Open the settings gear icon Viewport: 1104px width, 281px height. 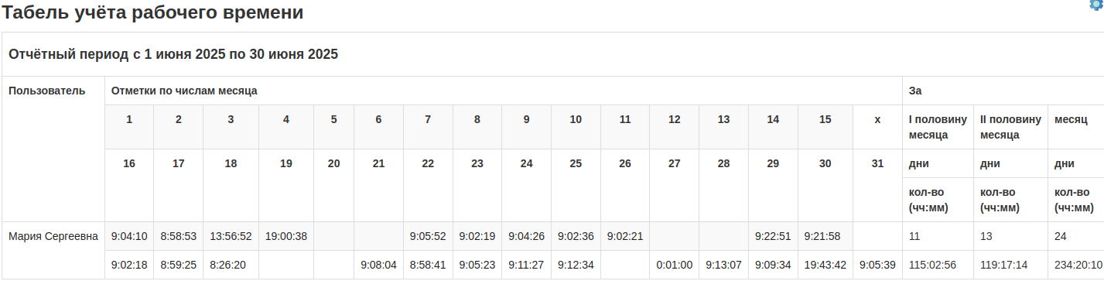(x=1096, y=4)
